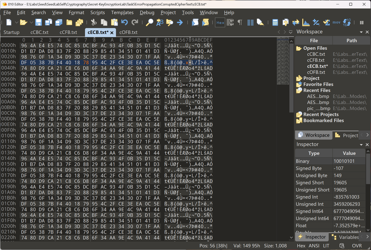Click the Find in Files icon
371x250 pixels.
click(170, 22)
